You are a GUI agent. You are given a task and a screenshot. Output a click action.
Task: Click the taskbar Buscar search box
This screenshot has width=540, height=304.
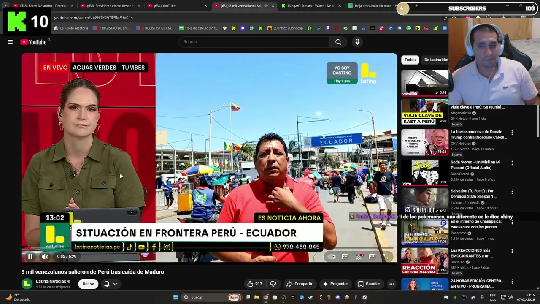tap(212, 297)
